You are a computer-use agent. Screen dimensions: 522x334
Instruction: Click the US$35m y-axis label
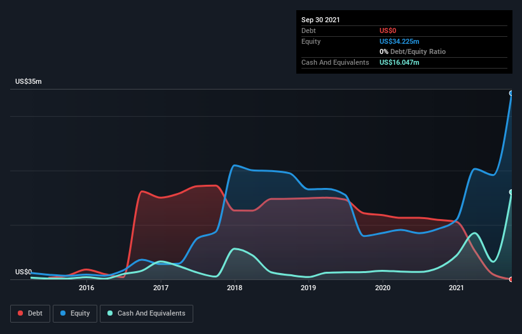tap(29, 81)
